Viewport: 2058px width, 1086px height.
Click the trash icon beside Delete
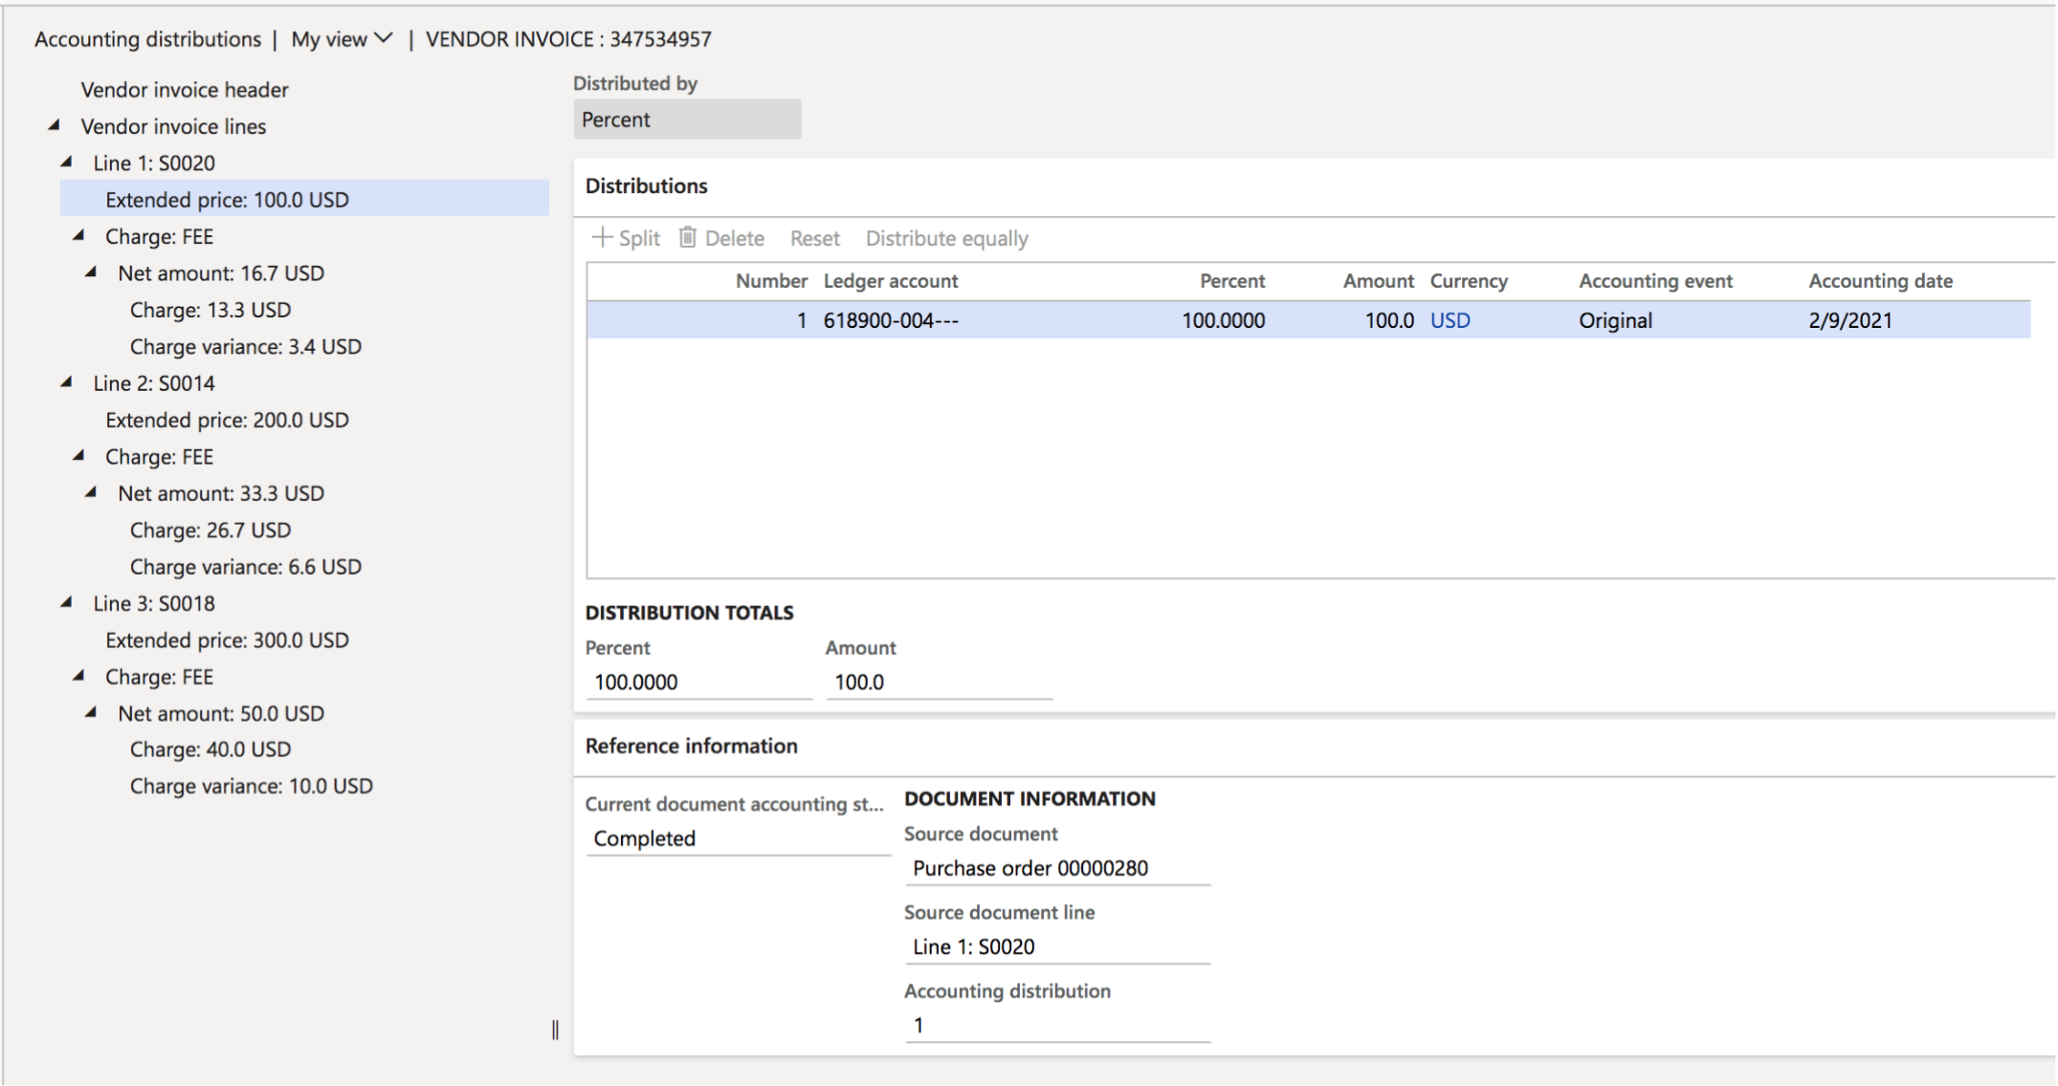[x=687, y=237]
